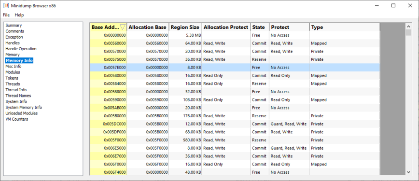Sort by the State column header
This screenshot has width=419, height=181.
[x=260, y=27]
